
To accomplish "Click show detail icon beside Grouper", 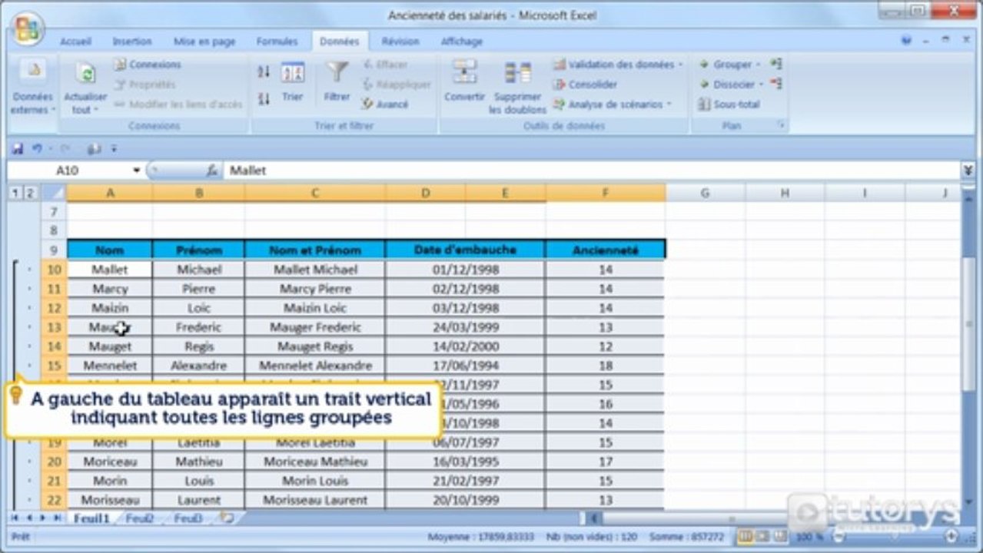I will coord(776,64).
